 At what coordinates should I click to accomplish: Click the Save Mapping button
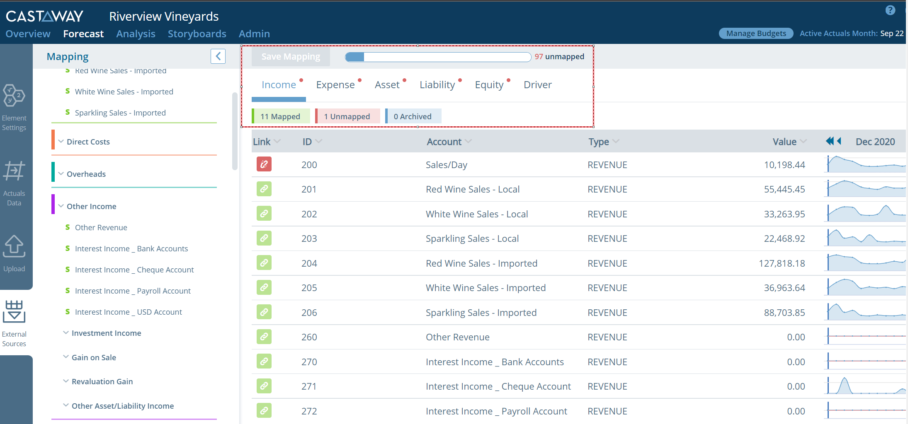click(x=290, y=56)
